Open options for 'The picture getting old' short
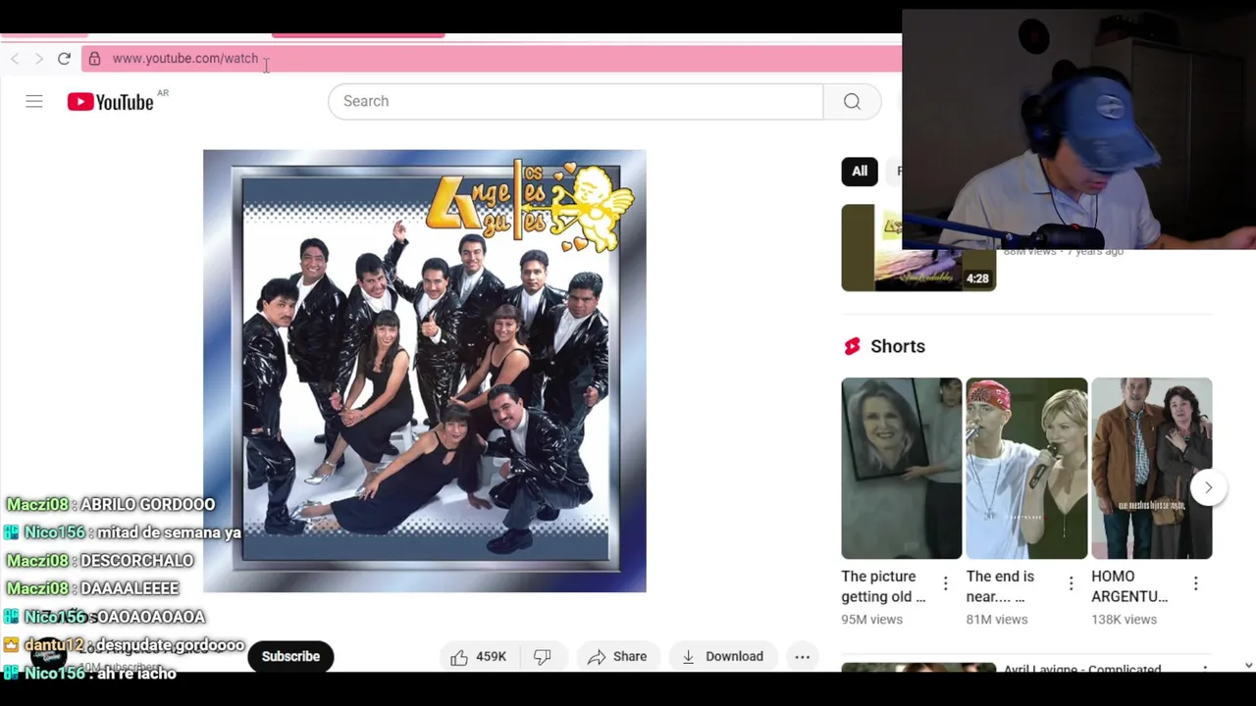This screenshot has height=706, width=1256. click(x=945, y=583)
